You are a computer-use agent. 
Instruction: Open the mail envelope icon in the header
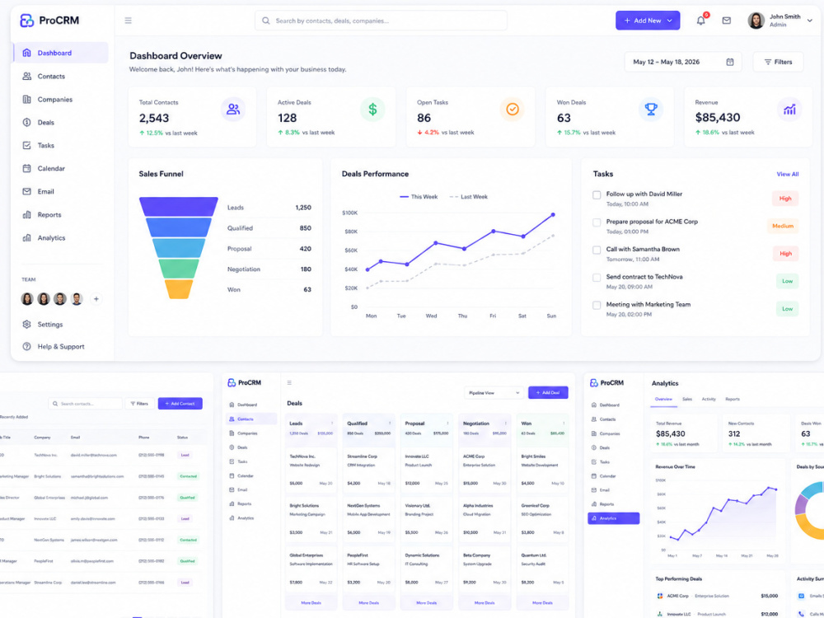[x=726, y=21]
